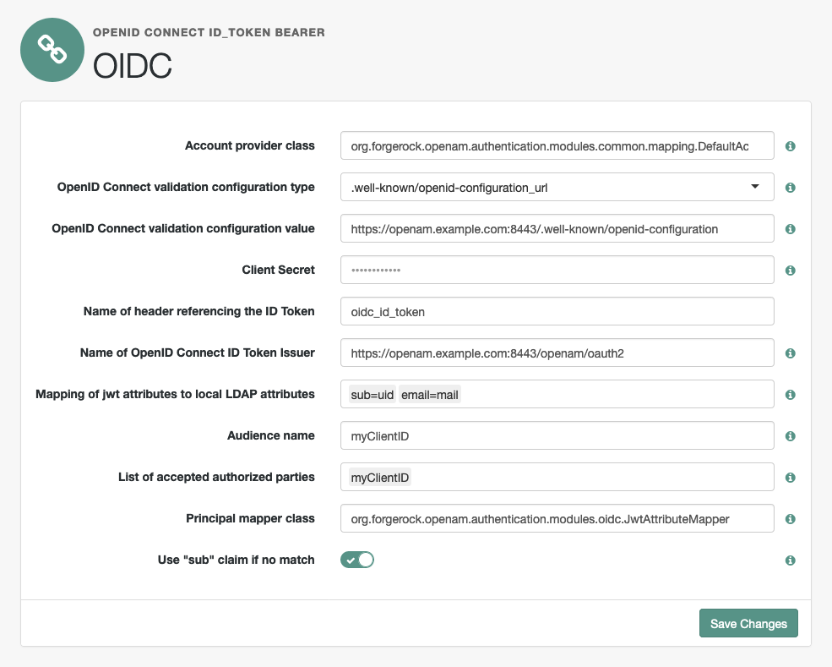Select the email=mail mapping chip
Image resolution: width=832 pixels, height=667 pixels.
[x=431, y=394]
